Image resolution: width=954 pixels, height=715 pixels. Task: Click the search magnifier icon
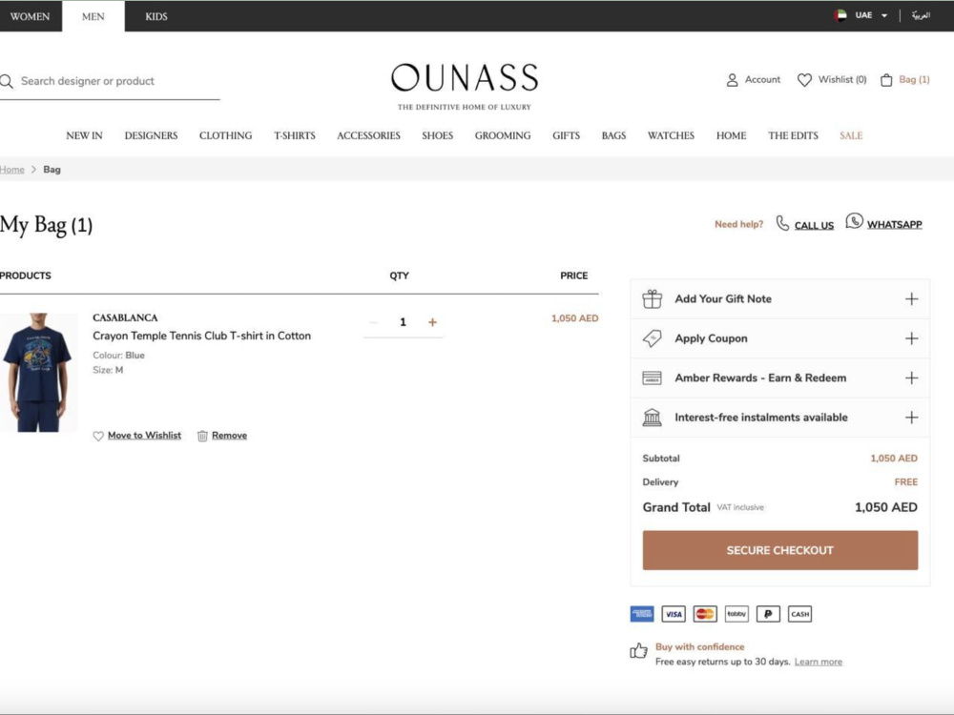(7, 81)
